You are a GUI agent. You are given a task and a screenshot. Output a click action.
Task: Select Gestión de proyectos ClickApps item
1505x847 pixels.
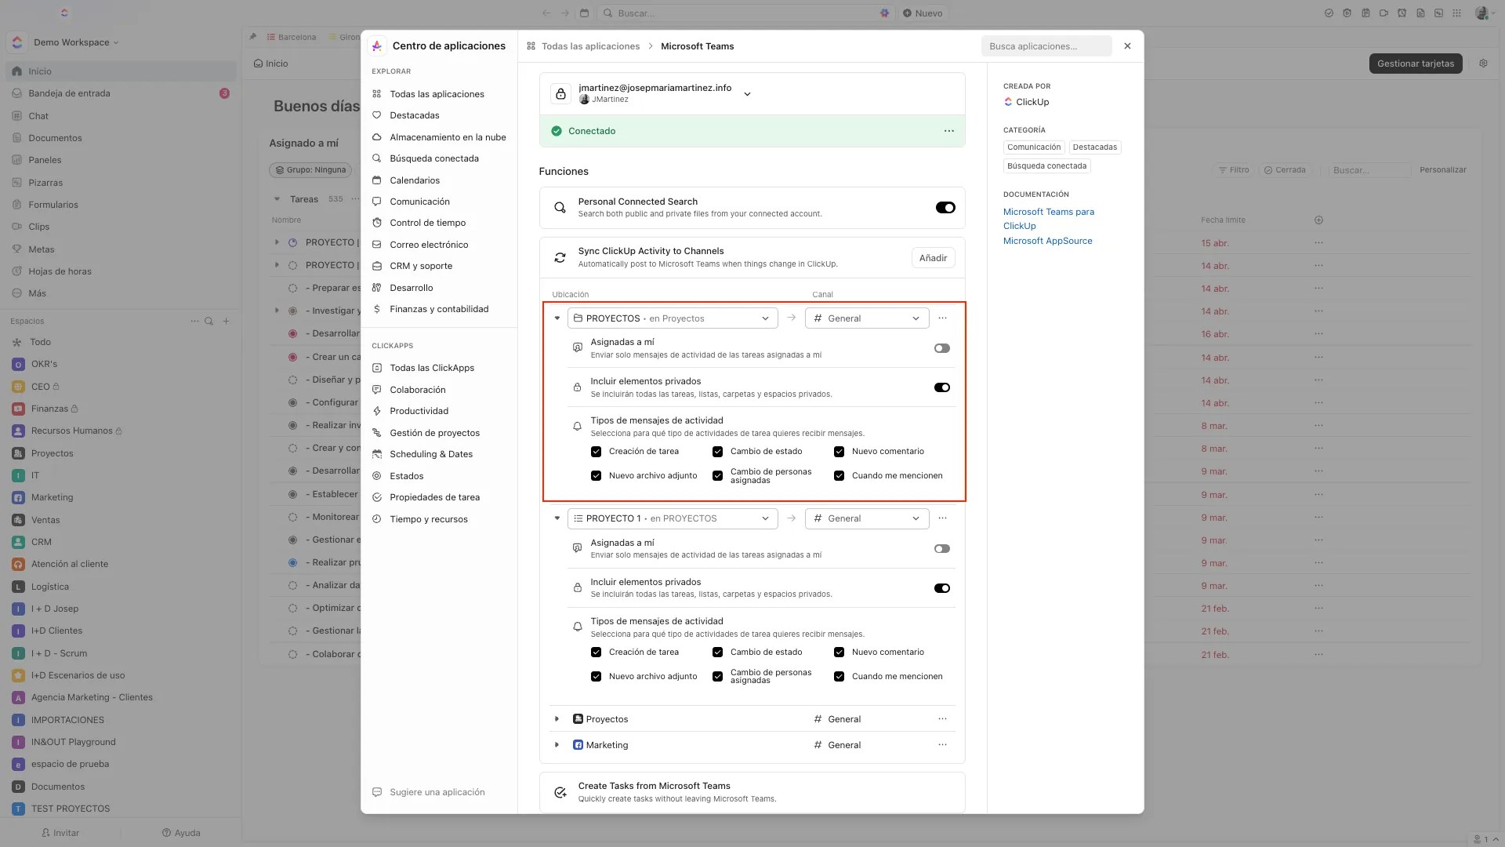(434, 433)
